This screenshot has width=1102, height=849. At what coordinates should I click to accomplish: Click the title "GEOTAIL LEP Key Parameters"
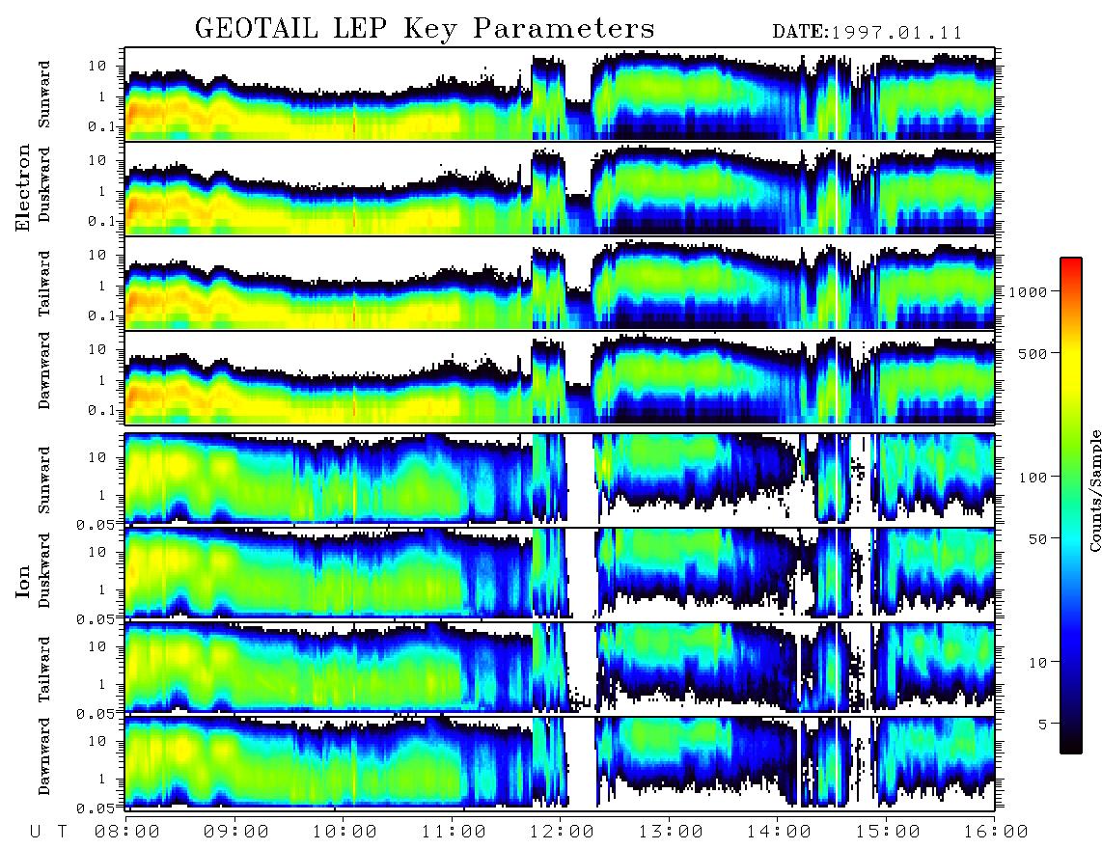pos(425,30)
